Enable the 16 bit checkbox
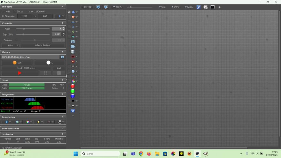The height and width of the screenshot is (158, 281). point(4,11)
